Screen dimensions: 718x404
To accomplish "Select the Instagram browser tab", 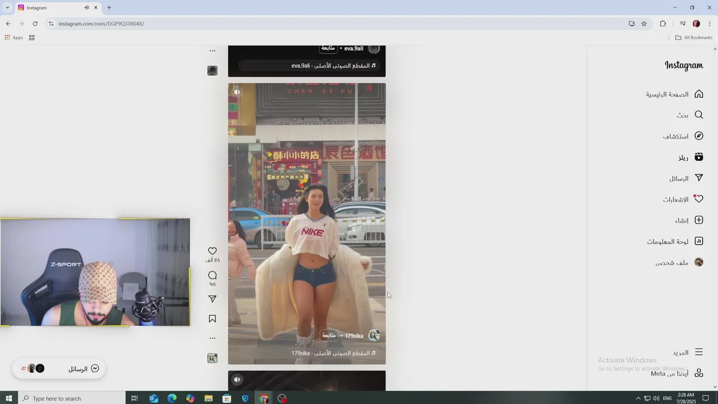I will tap(57, 8).
